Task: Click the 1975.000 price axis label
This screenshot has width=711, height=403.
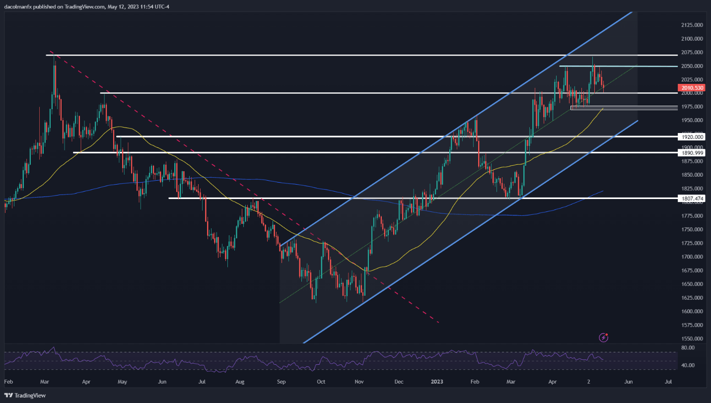Action: pos(693,107)
